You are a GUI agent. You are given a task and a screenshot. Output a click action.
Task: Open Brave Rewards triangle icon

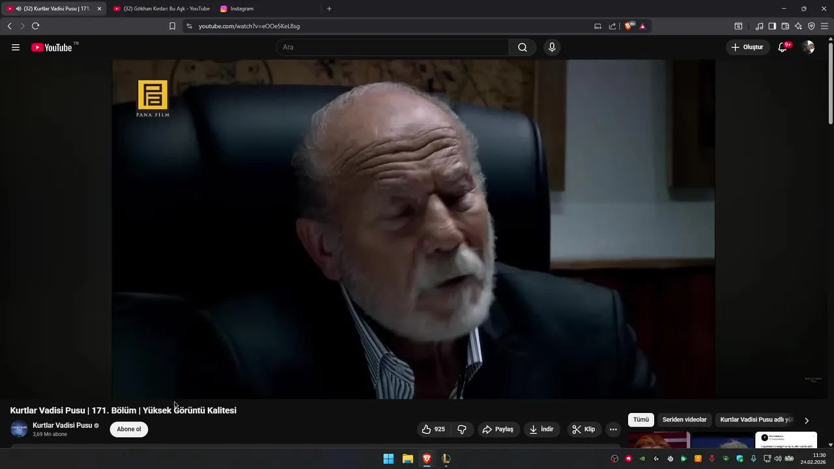tap(642, 26)
